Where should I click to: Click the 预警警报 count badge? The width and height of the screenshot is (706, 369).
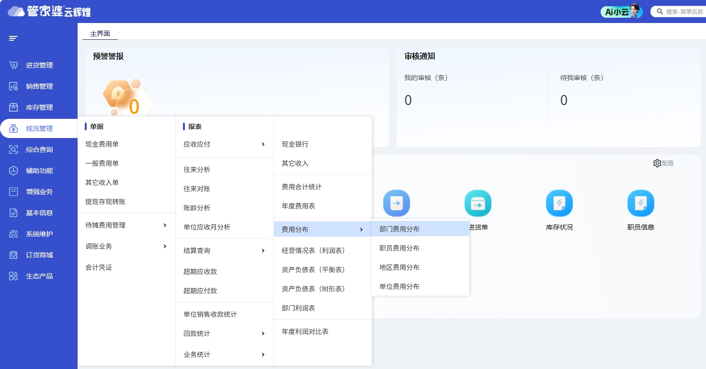point(134,107)
